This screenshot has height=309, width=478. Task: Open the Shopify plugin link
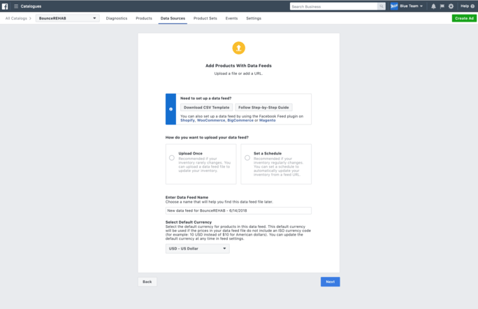point(187,120)
